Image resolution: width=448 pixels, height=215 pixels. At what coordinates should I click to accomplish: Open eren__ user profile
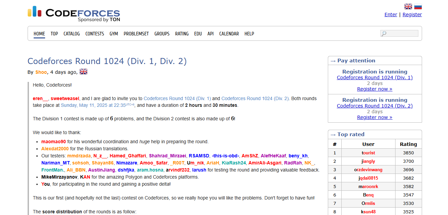(x=40, y=98)
